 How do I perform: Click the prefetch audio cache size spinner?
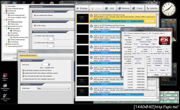pyautogui.click(x=54, y=46)
